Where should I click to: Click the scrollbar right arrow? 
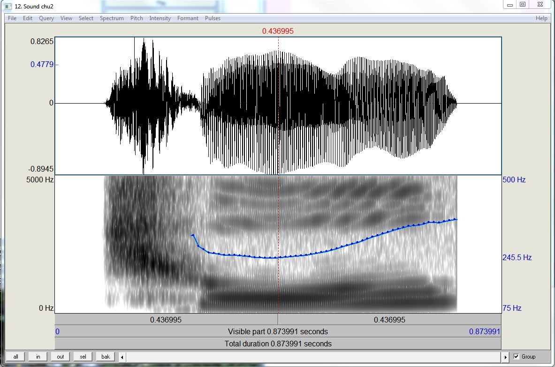click(505, 357)
